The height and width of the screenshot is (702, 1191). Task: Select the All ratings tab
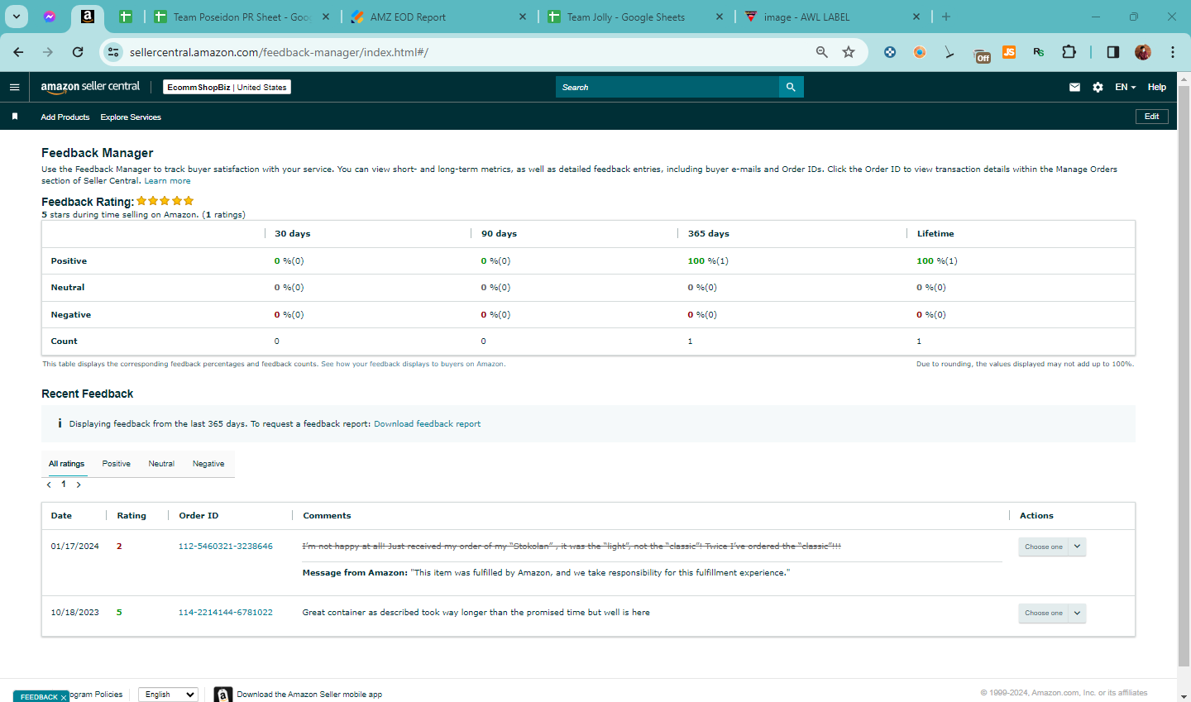coord(66,464)
